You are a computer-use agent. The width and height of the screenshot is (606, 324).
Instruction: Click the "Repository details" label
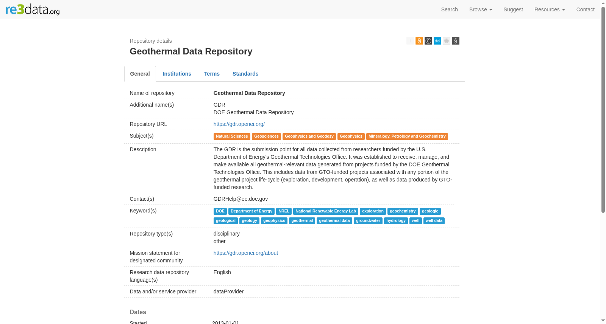(x=151, y=41)
